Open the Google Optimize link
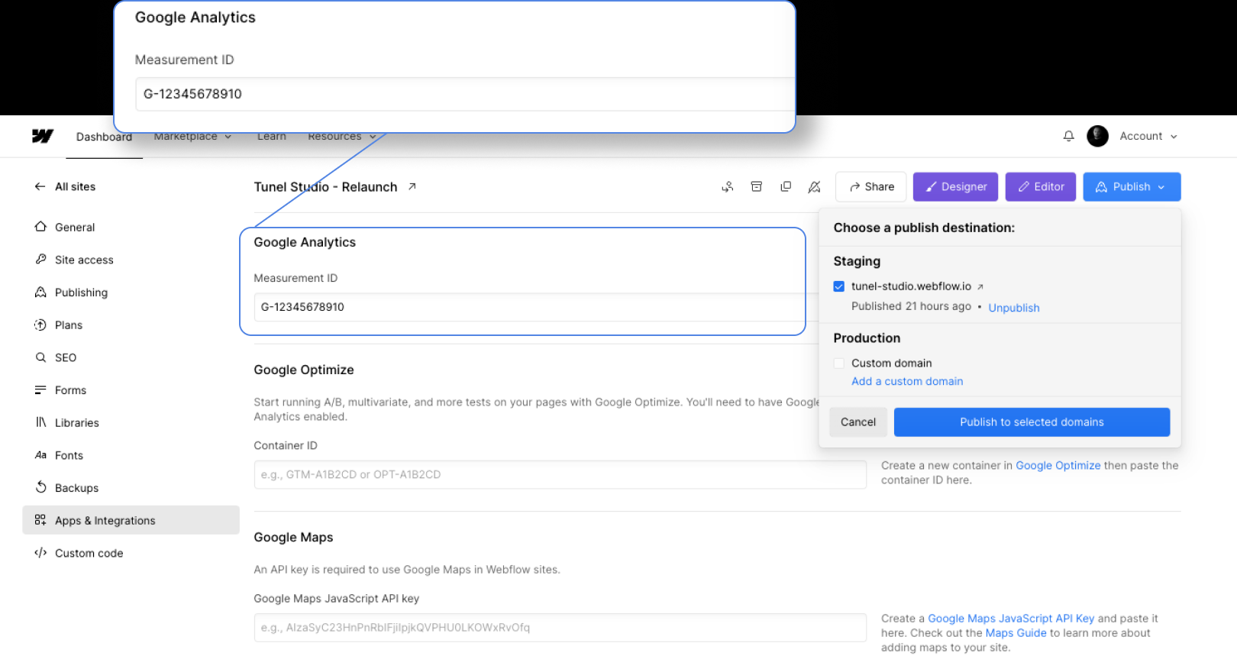This screenshot has height=672, width=1237. [1058, 465]
